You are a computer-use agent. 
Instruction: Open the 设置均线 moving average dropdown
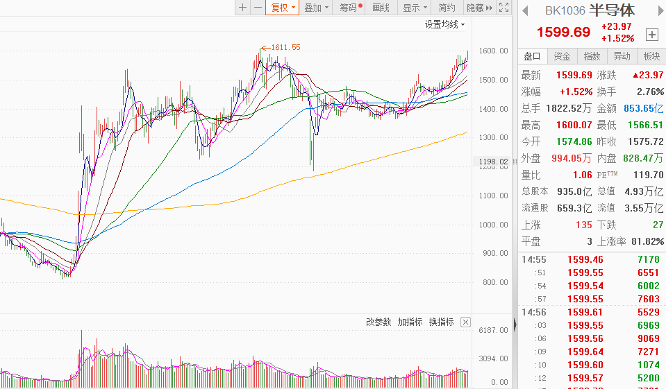[444, 24]
